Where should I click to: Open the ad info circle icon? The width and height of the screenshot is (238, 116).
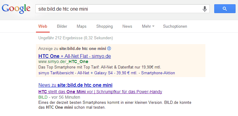pyautogui.click(x=109, y=49)
